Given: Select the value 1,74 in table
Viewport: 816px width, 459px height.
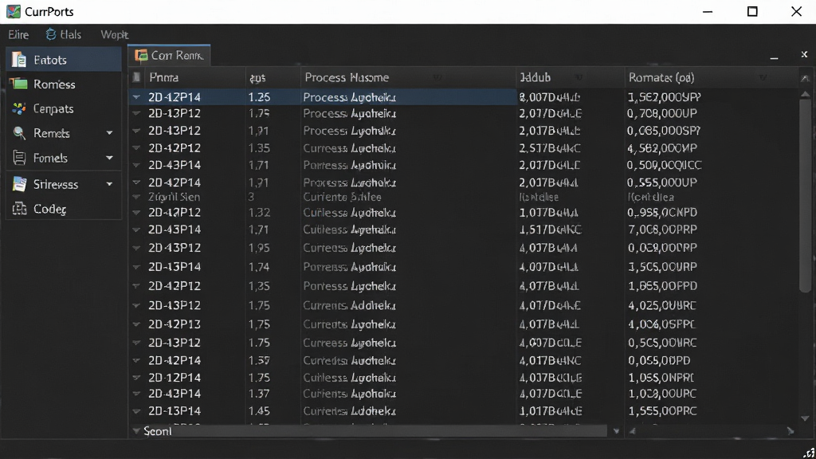Looking at the screenshot, I should (259, 267).
